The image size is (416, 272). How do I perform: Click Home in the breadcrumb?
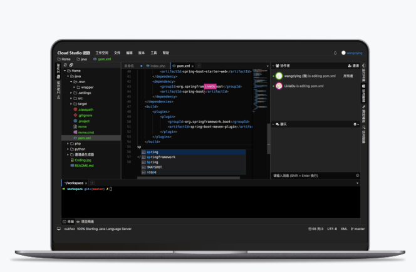64,59
